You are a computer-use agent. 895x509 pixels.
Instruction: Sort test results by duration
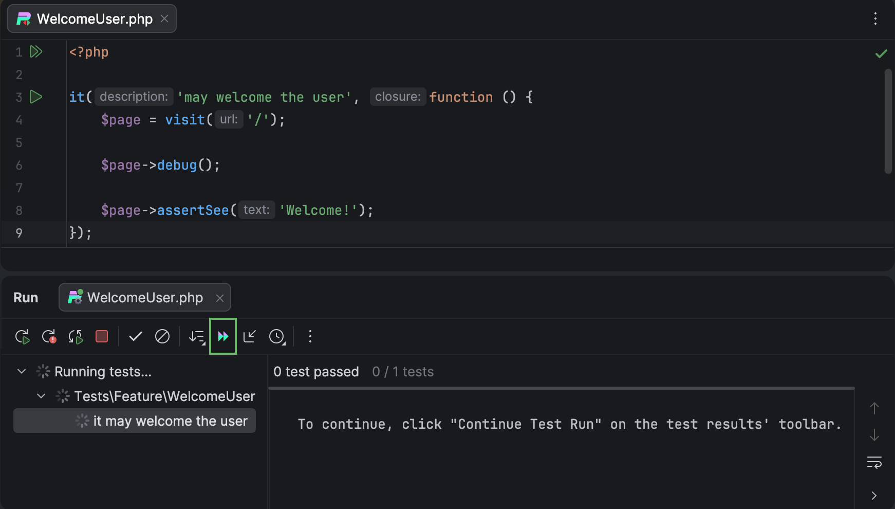point(197,336)
